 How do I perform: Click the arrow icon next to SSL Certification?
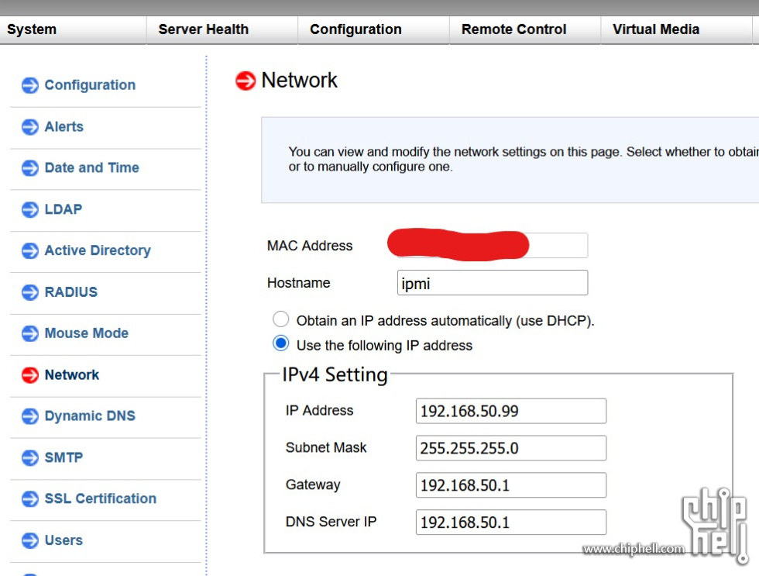point(30,499)
